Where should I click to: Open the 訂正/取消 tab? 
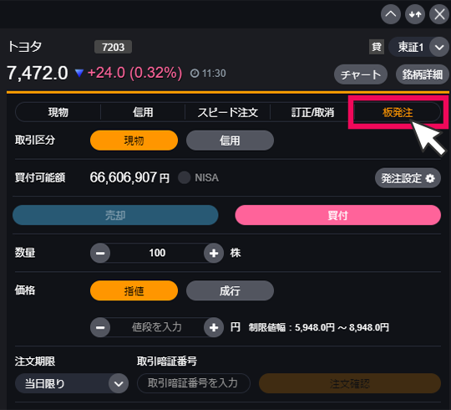coord(312,112)
